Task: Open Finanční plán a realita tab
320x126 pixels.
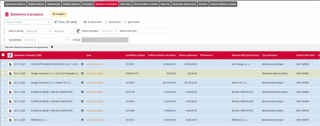Action: pos(146,4)
